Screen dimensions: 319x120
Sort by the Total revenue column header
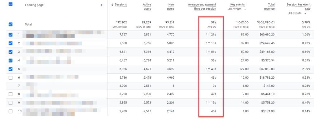tap(270, 7)
